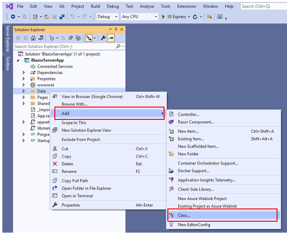
Task: Click Collapse All icon in Solution Explorer
Action: tap(70, 38)
